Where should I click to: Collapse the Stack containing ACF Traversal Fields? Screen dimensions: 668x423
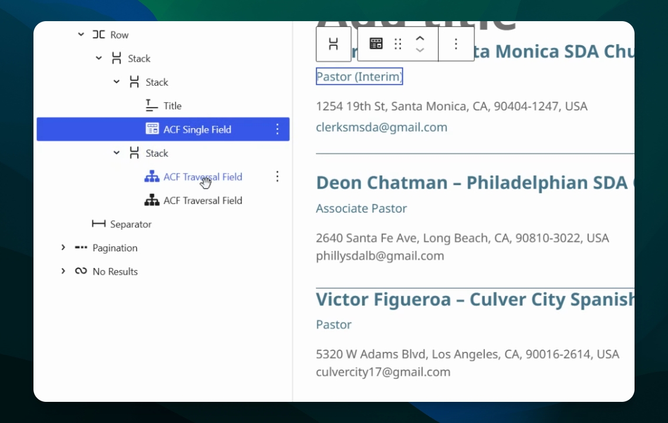click(116, 153)
